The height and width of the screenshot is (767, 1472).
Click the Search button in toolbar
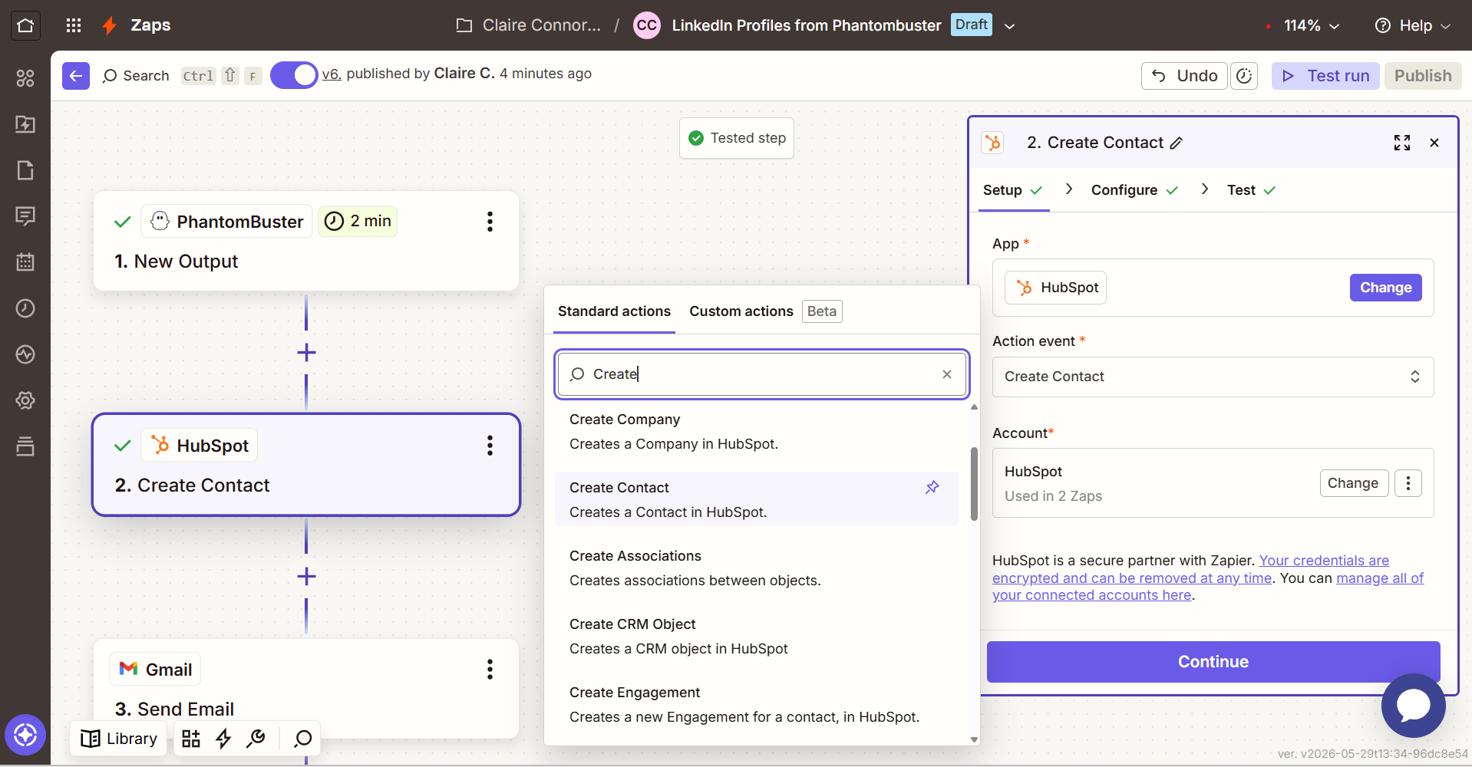click(136, 76)
